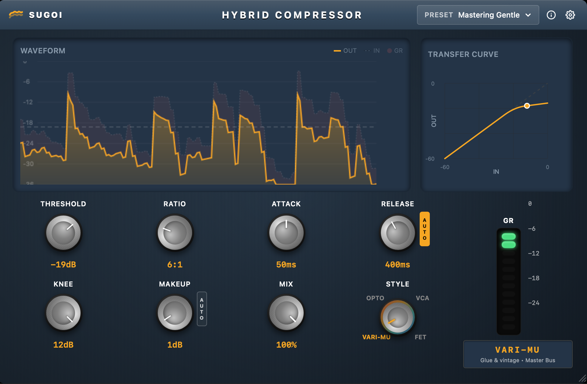Screen dimensions: 587x384
Task: Click the Style selector knob
Action: tap(397, 317)
